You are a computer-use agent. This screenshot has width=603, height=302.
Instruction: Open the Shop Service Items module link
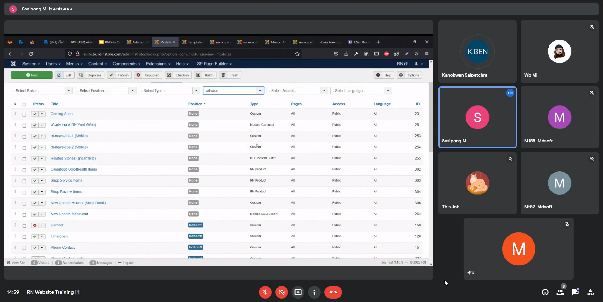(66, 180)
